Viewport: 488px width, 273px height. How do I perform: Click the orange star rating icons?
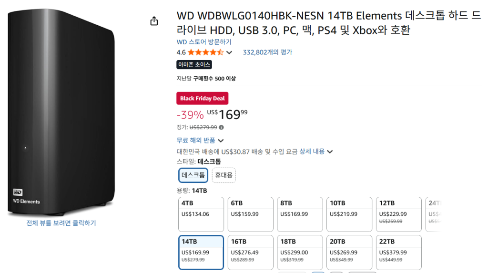(x=205, y=52)
